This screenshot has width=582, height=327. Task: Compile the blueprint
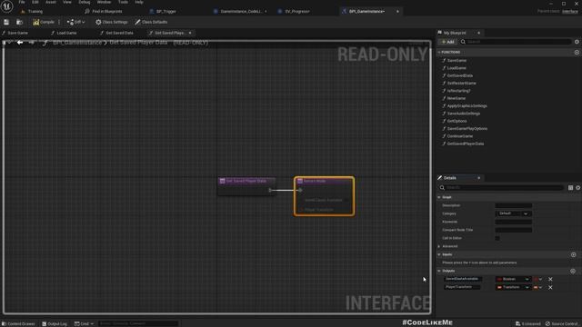click(44, 22)
